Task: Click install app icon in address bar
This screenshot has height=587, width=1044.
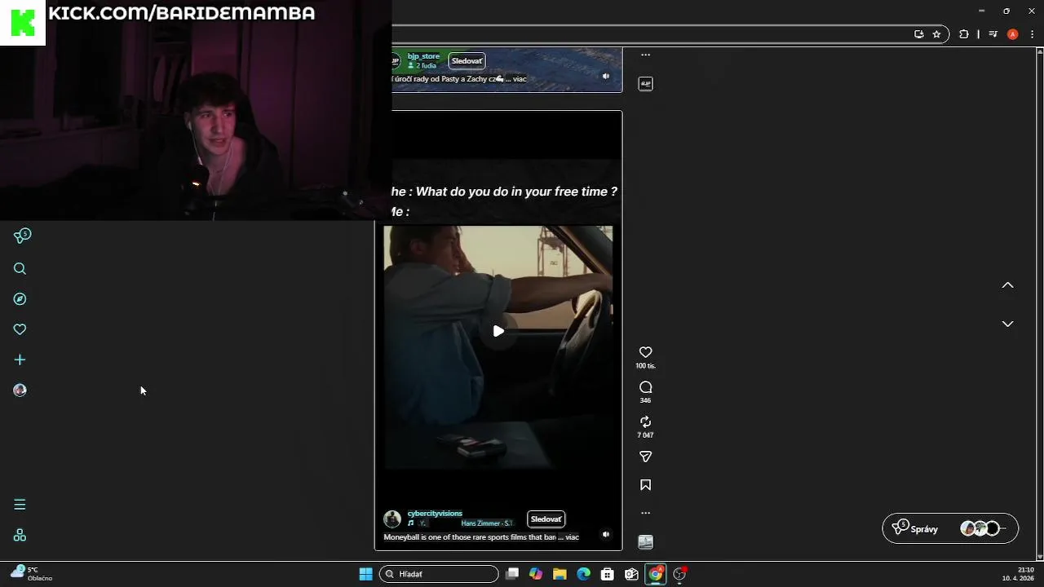Action: pyautogui.click(x=919, y=34)
